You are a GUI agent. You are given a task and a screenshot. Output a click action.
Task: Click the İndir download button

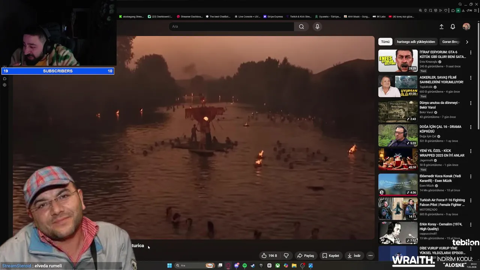tap(354, 256)
